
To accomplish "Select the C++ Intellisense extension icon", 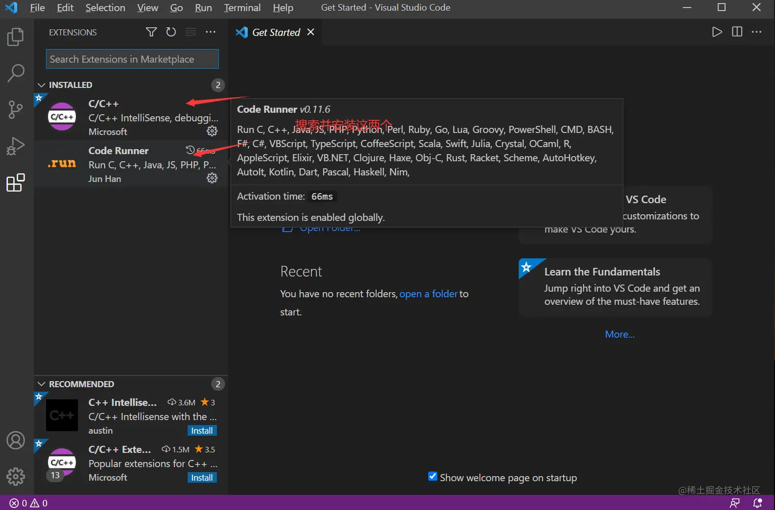I will [x=62, y=415].
